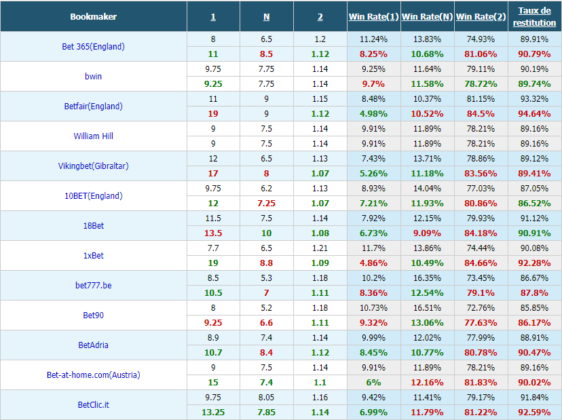Select Bet90 win rate 77.63%
This screenshot has width=562, height=420.
pos(481,323)
